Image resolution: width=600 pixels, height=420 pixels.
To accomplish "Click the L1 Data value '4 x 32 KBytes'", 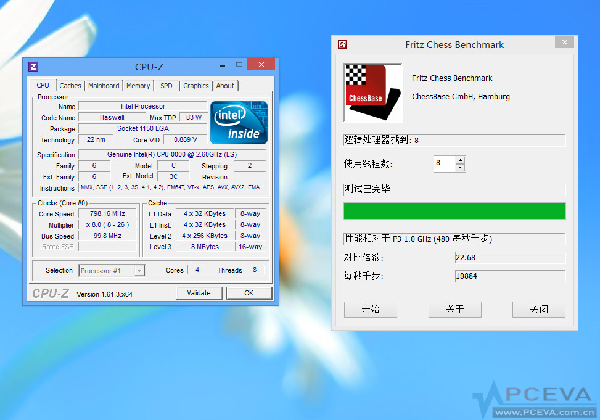I will [x=205, y=213].
